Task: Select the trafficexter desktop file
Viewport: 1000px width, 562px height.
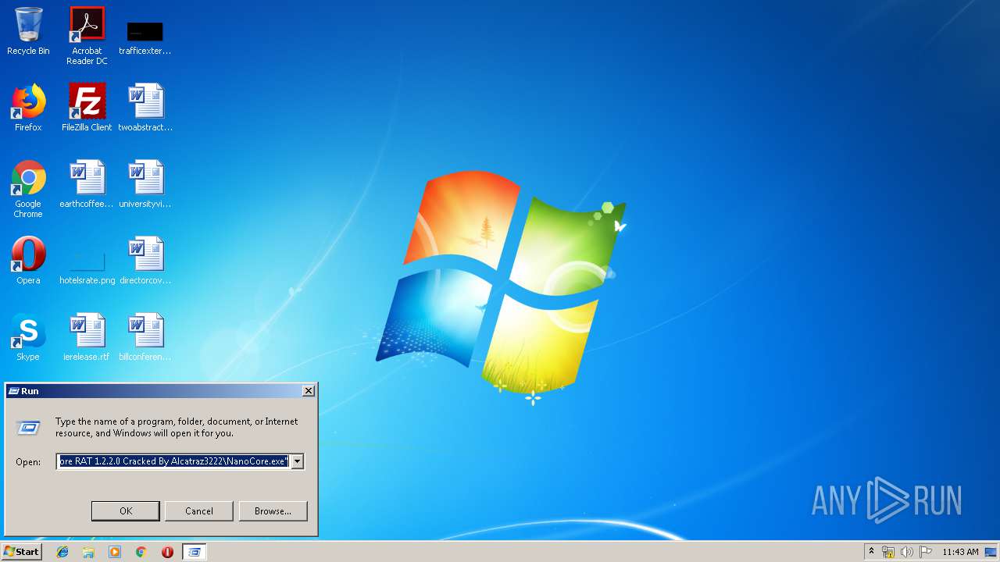Action: tap(145, 36)
